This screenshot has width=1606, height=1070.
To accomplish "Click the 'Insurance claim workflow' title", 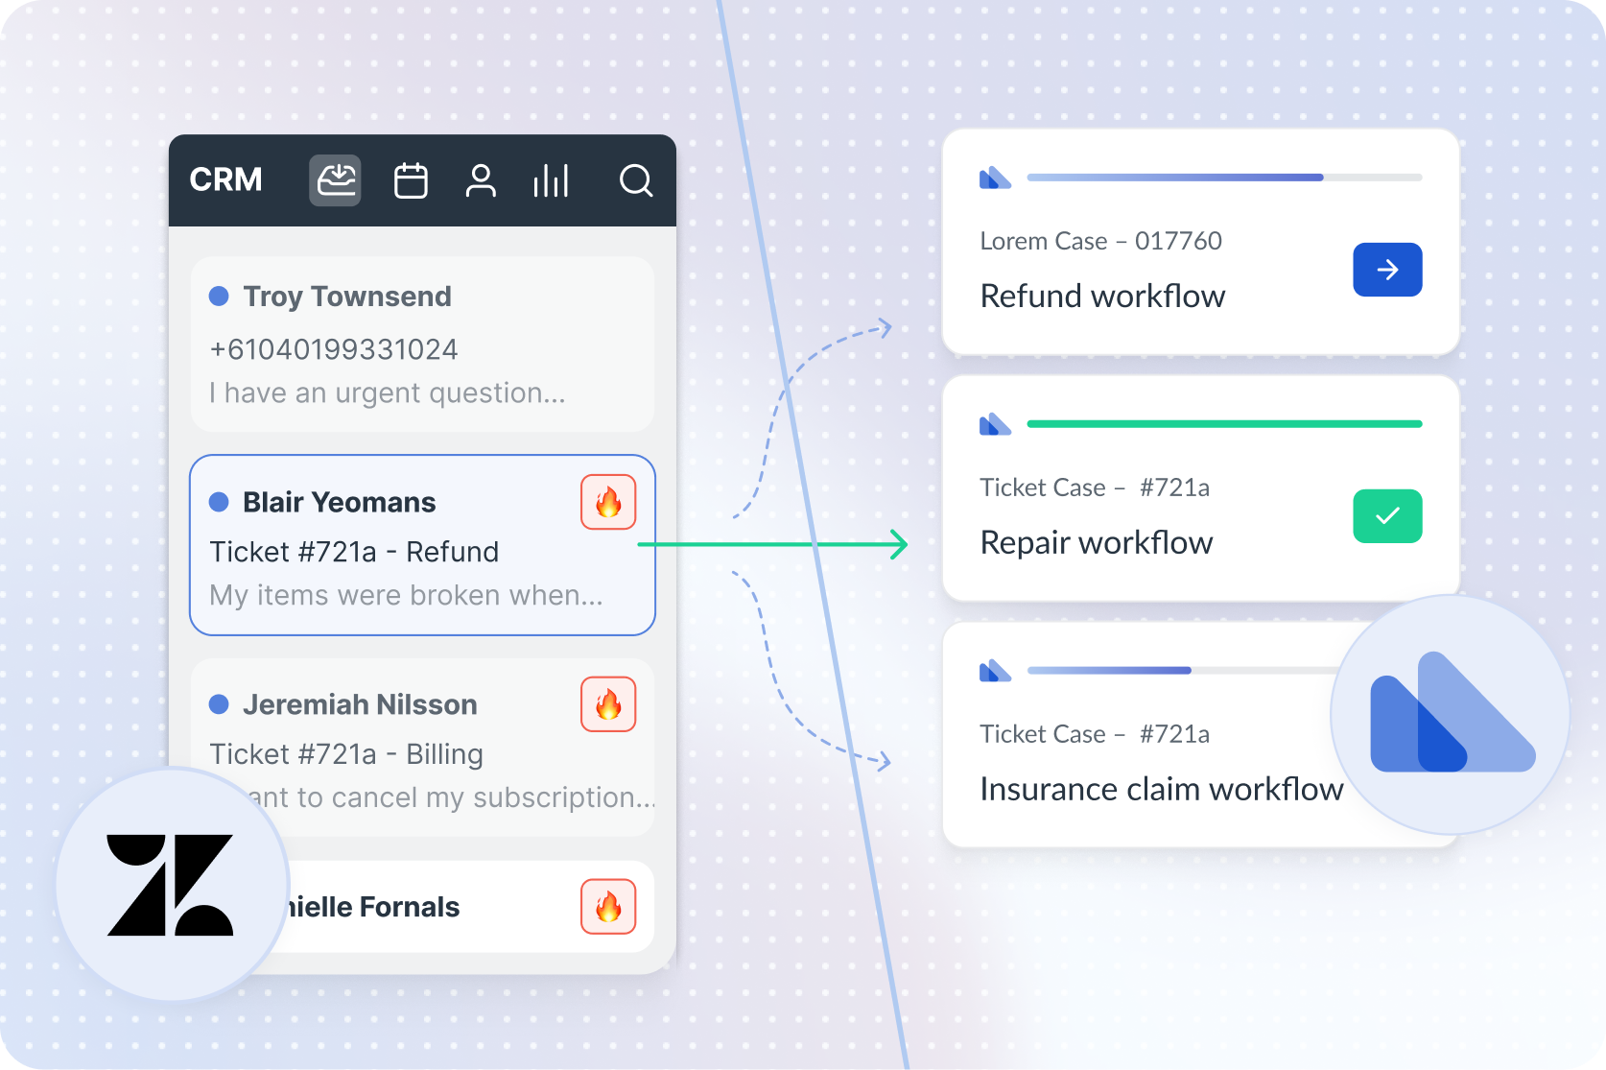I will [1162, 789].
